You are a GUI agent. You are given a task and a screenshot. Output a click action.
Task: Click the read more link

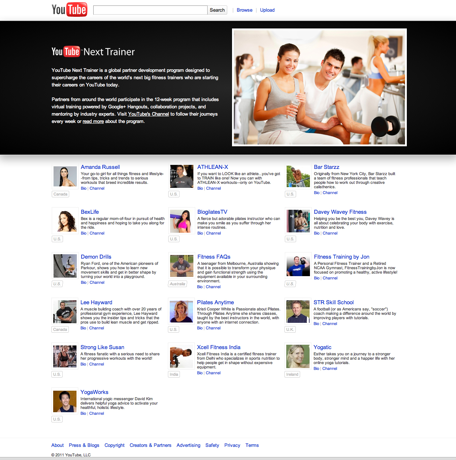pos(93,121)
